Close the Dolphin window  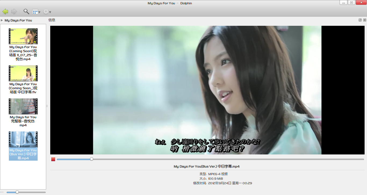361,3
